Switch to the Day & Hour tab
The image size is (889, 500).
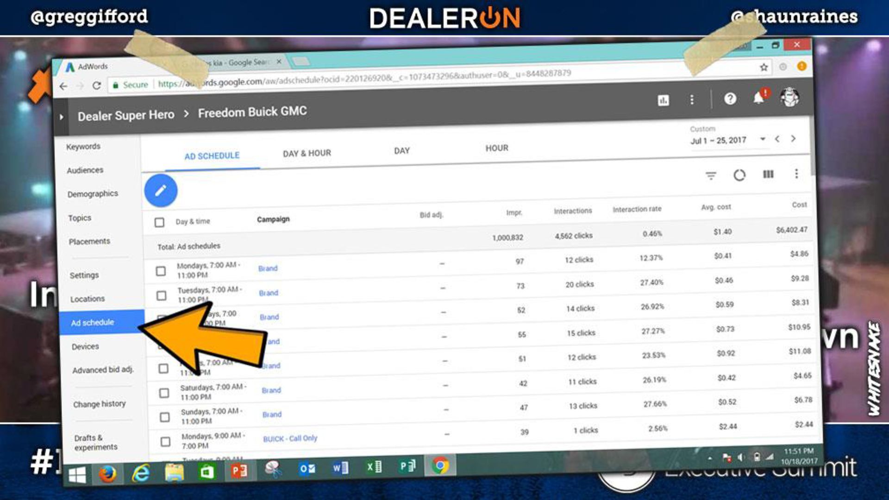point(307,153)
